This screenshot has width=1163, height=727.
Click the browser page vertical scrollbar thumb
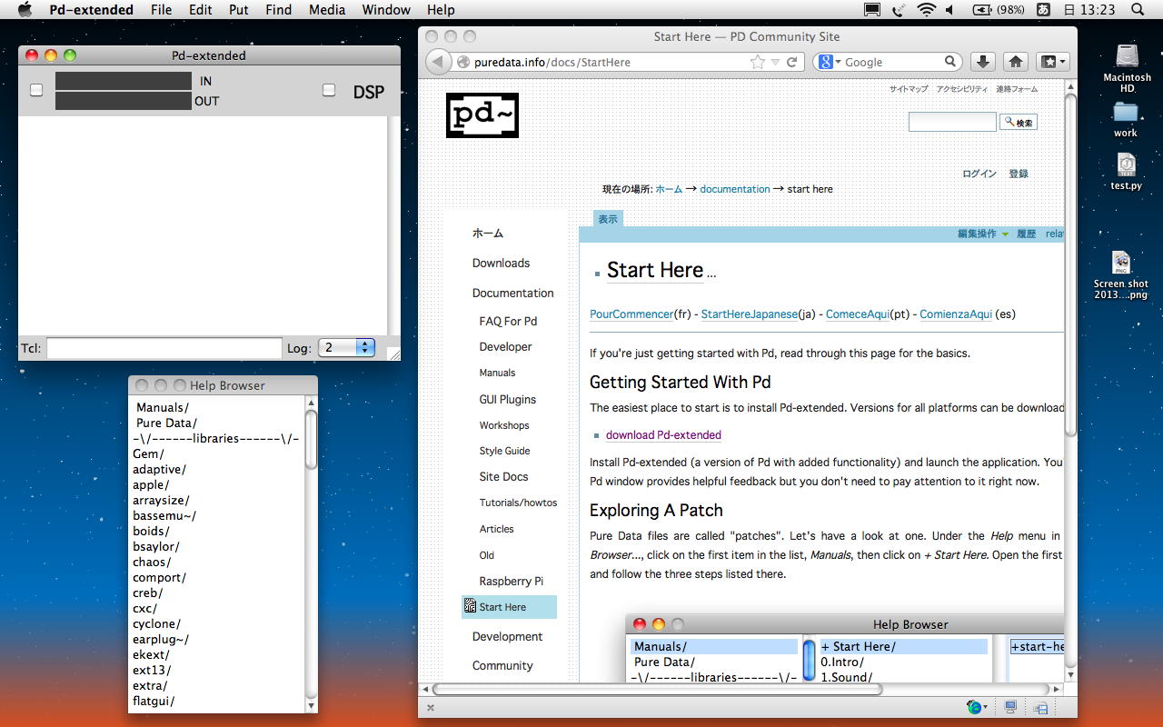click(1069, 264)
